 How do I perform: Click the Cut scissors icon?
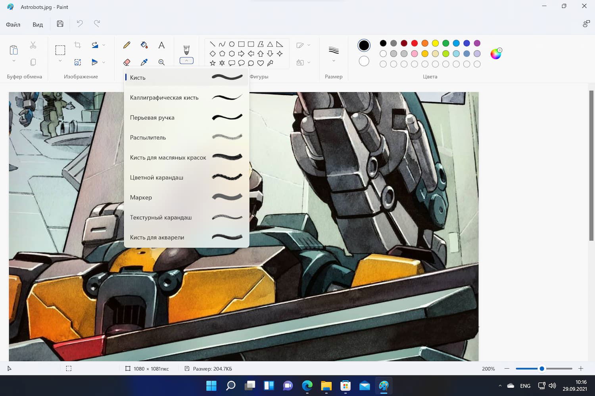tap(33, 45)
